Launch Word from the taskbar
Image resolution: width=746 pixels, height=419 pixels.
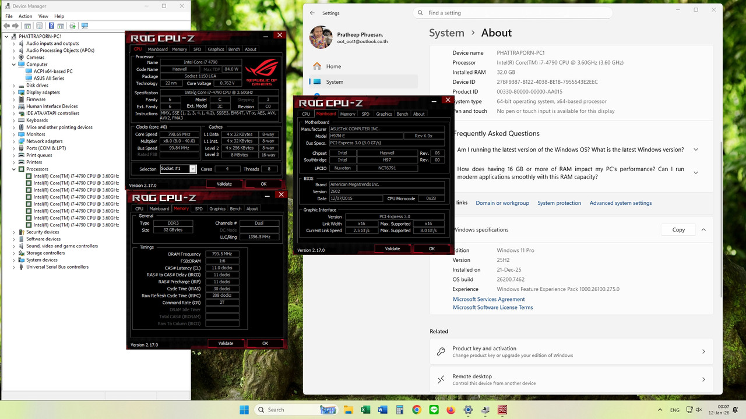click(x=382, y=410)
